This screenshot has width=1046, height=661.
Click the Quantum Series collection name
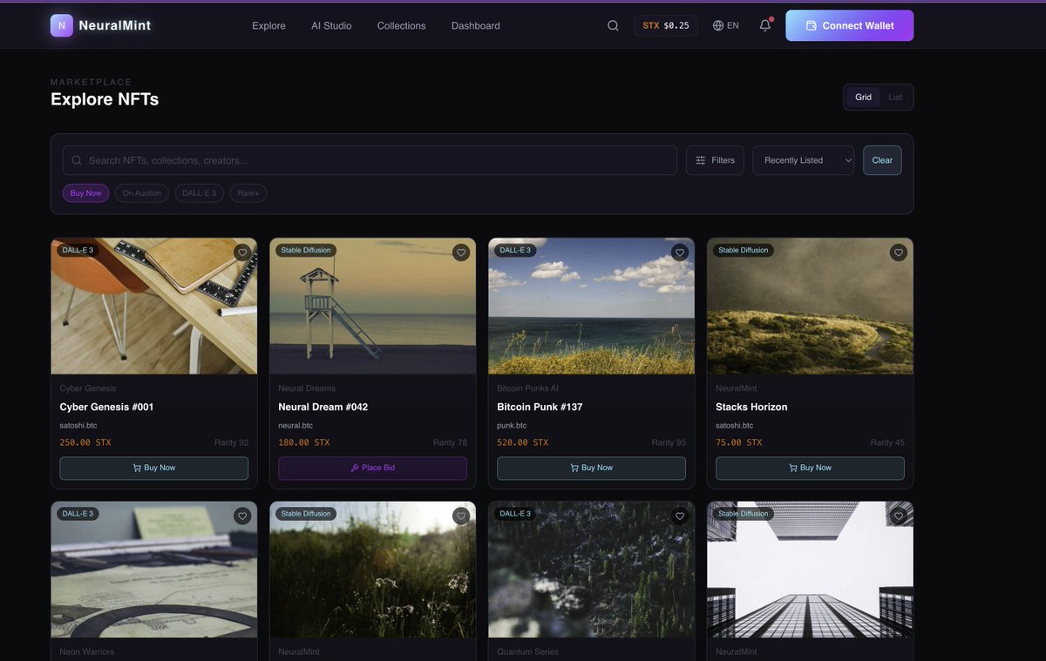527,651
